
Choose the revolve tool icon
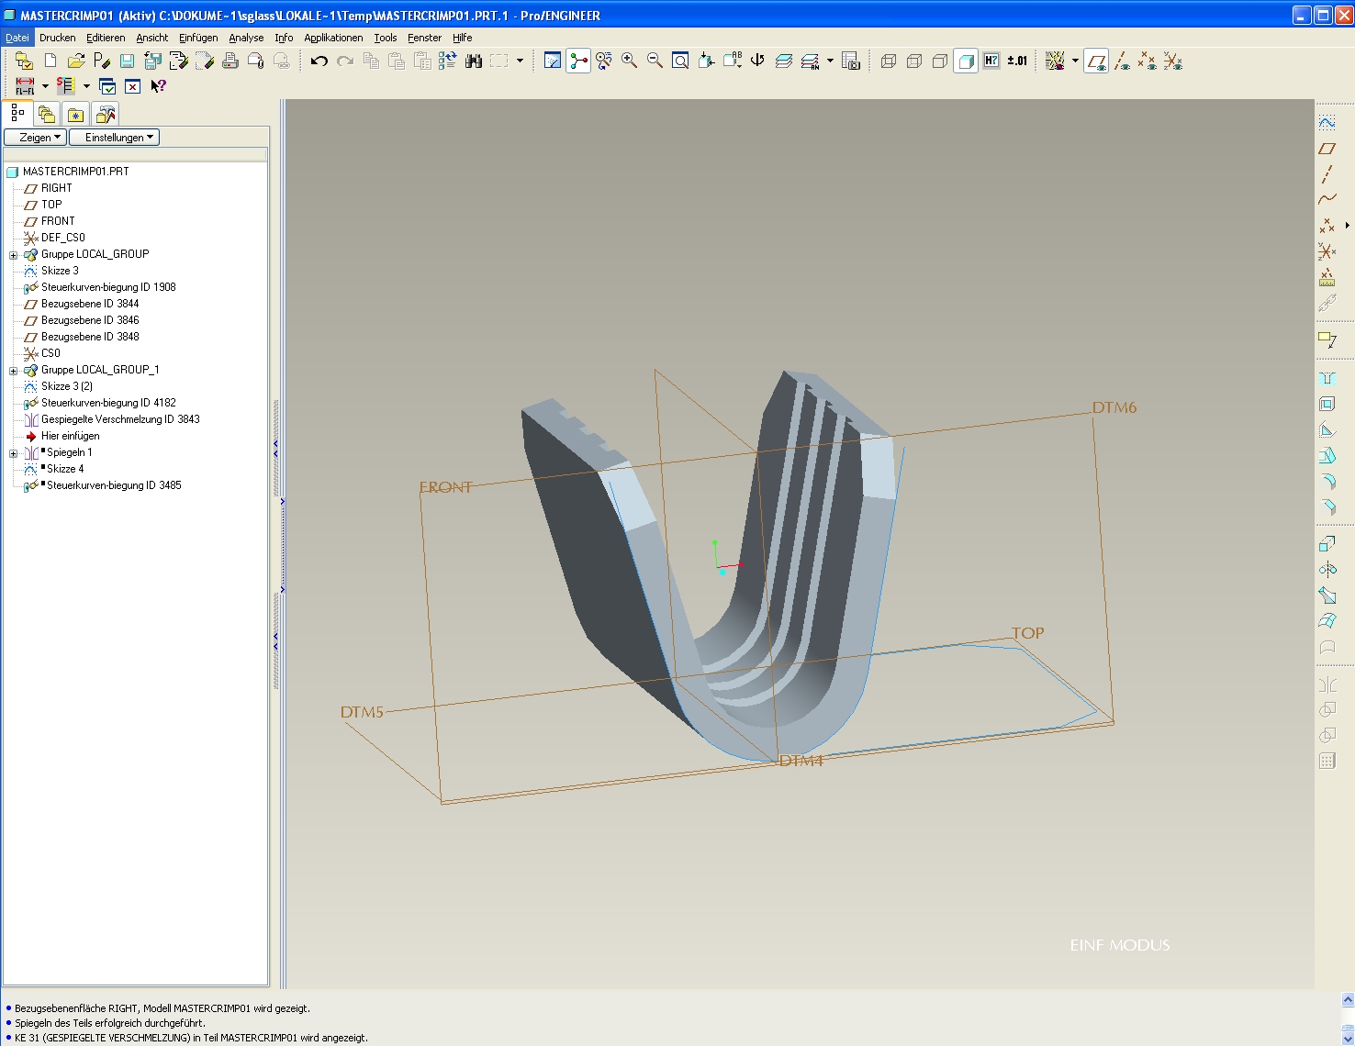[x=1327, y=570]
